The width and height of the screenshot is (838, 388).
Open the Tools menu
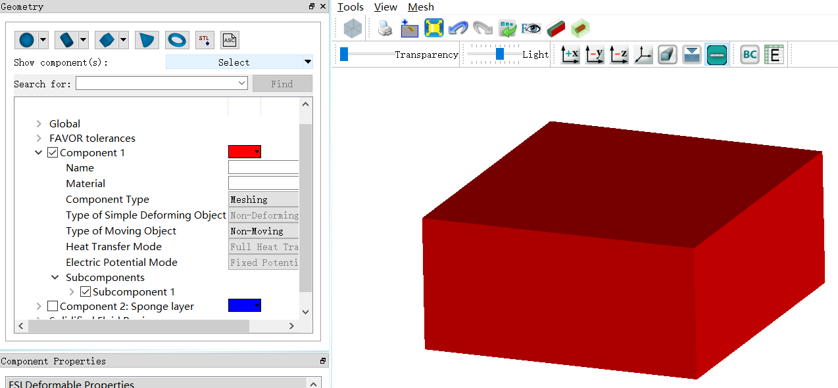(x=349, y=7)
